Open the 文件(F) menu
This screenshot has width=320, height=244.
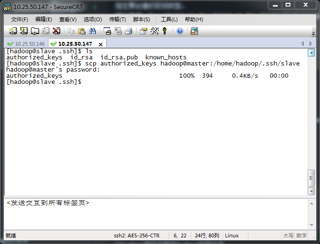(x=19, y=19)
